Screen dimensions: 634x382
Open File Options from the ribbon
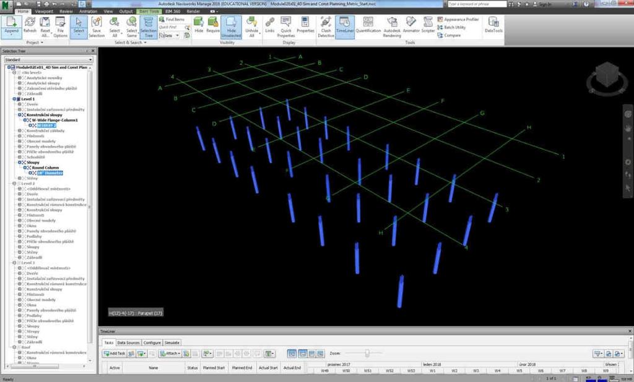tap(60, 27)
